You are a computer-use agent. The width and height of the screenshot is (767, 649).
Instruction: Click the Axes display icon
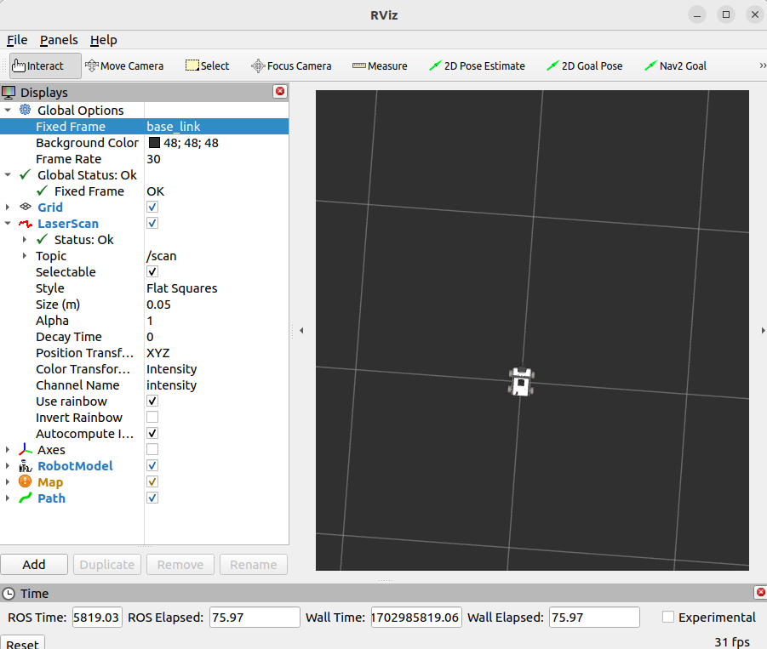[26, 449]
